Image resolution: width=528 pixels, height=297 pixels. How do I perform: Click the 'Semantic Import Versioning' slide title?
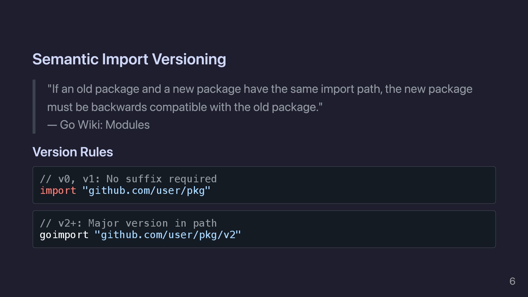[129, 59]
